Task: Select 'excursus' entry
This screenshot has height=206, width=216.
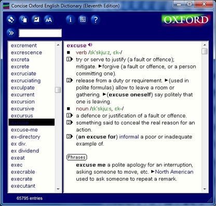Action: 22,115
